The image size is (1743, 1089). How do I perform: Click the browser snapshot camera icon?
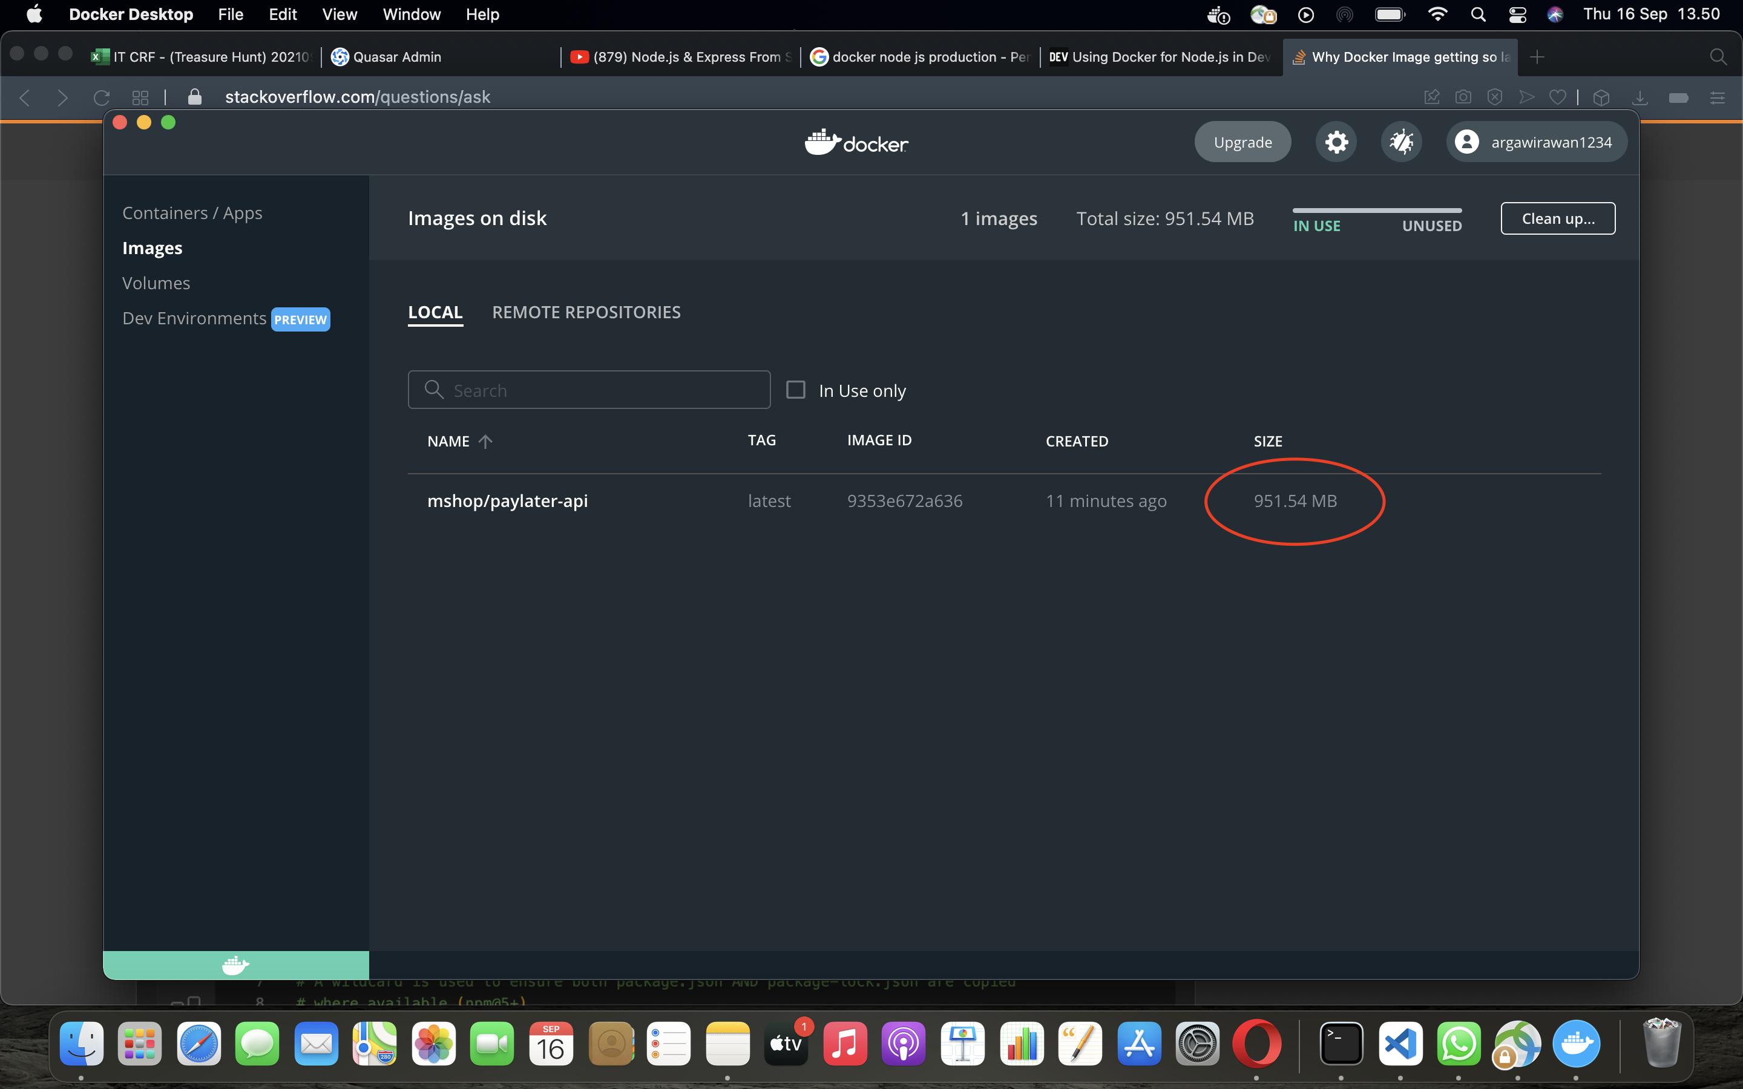pos(1463,97)
